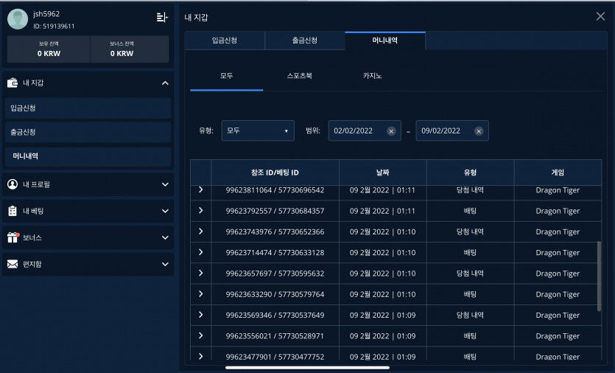This screenshot has width=615, height=373.
Task: Select the 머니내역 tab
Action: click(x=385, y=41)
